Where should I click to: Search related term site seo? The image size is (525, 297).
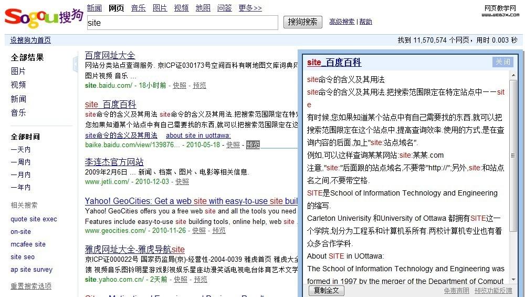click(23, 257)
